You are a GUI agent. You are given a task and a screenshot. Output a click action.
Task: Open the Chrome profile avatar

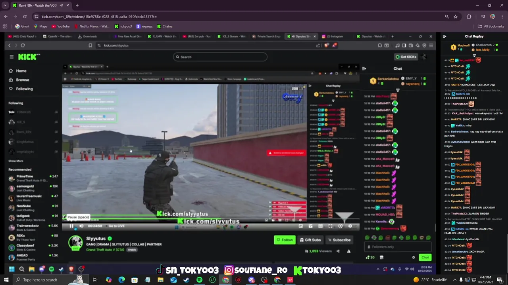493,17
